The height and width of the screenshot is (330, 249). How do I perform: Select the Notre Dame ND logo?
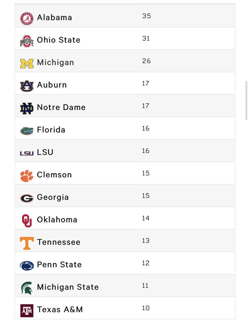click(27, 108)
